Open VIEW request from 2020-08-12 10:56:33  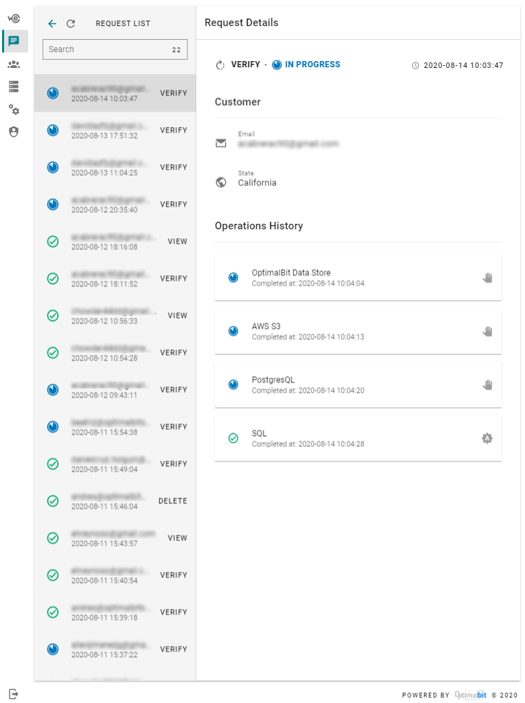115,316
